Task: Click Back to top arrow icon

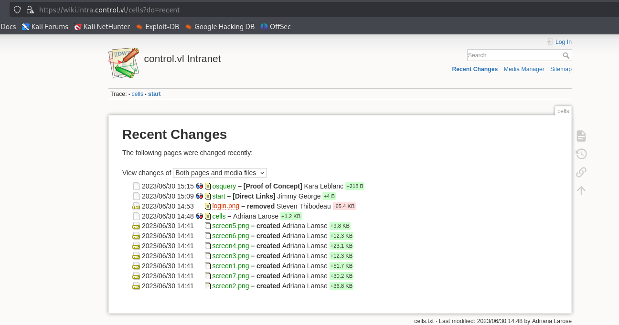Action: (581, 190)
